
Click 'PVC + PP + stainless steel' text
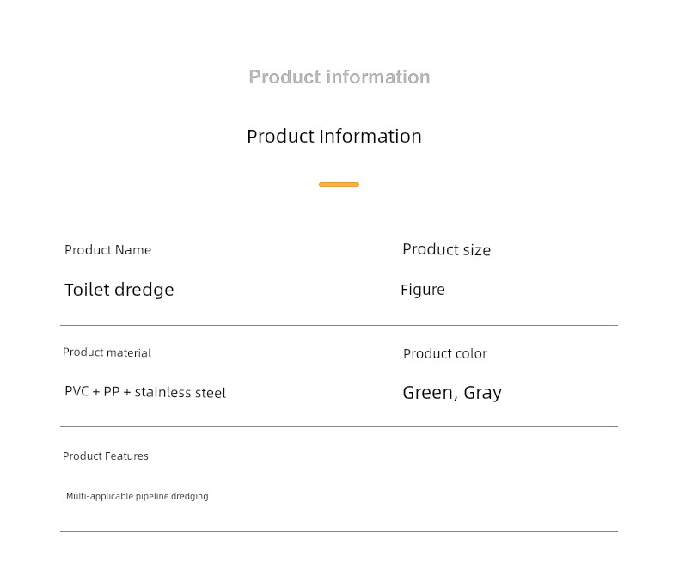145,392
